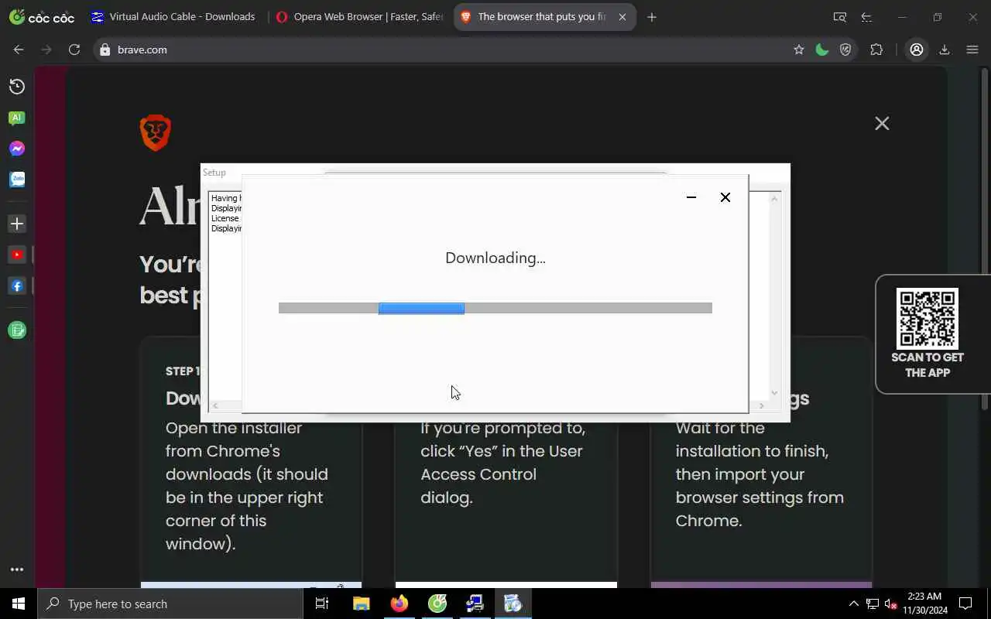Open the notification center

(x=965, y=604)
